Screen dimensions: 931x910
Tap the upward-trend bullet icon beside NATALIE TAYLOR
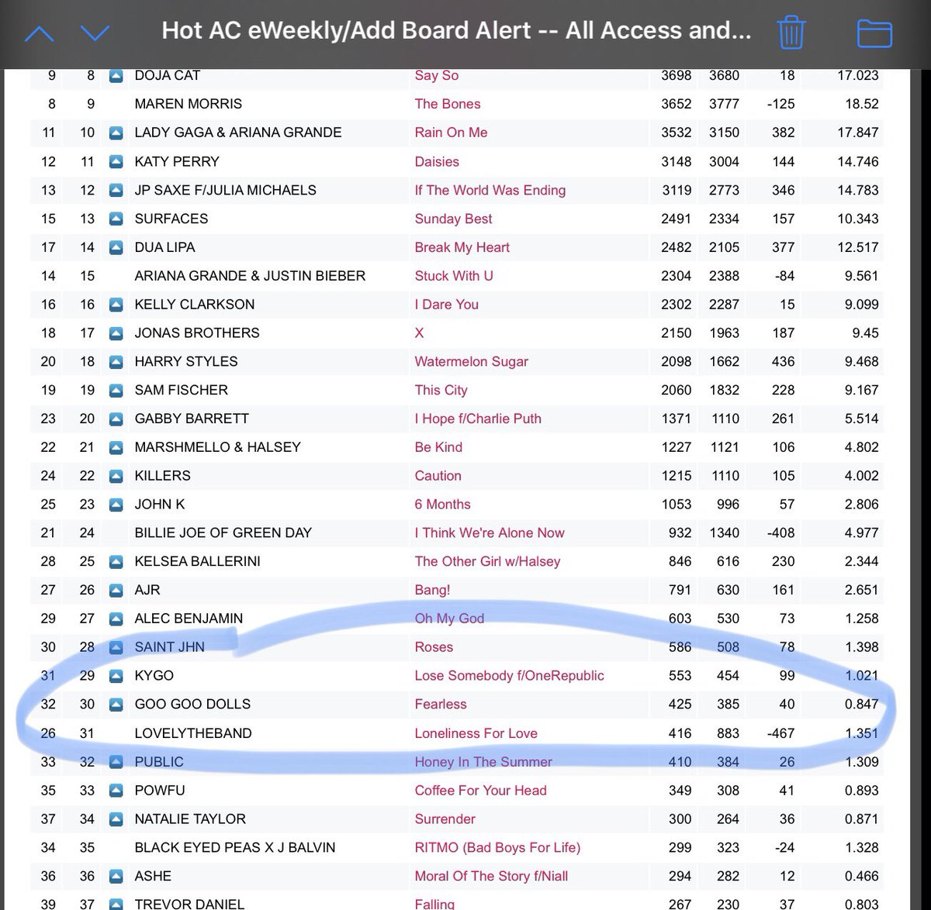point(116,819)
